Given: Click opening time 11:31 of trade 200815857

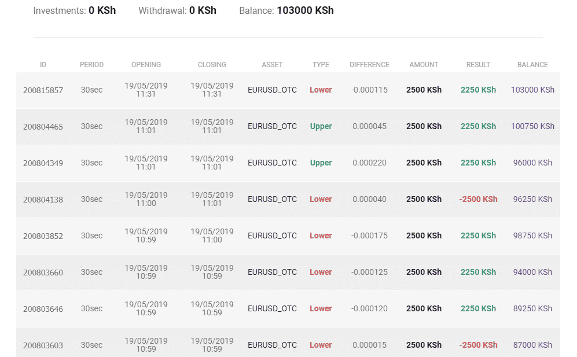Looking at the screenshot, I should click(x=146, y=94).
